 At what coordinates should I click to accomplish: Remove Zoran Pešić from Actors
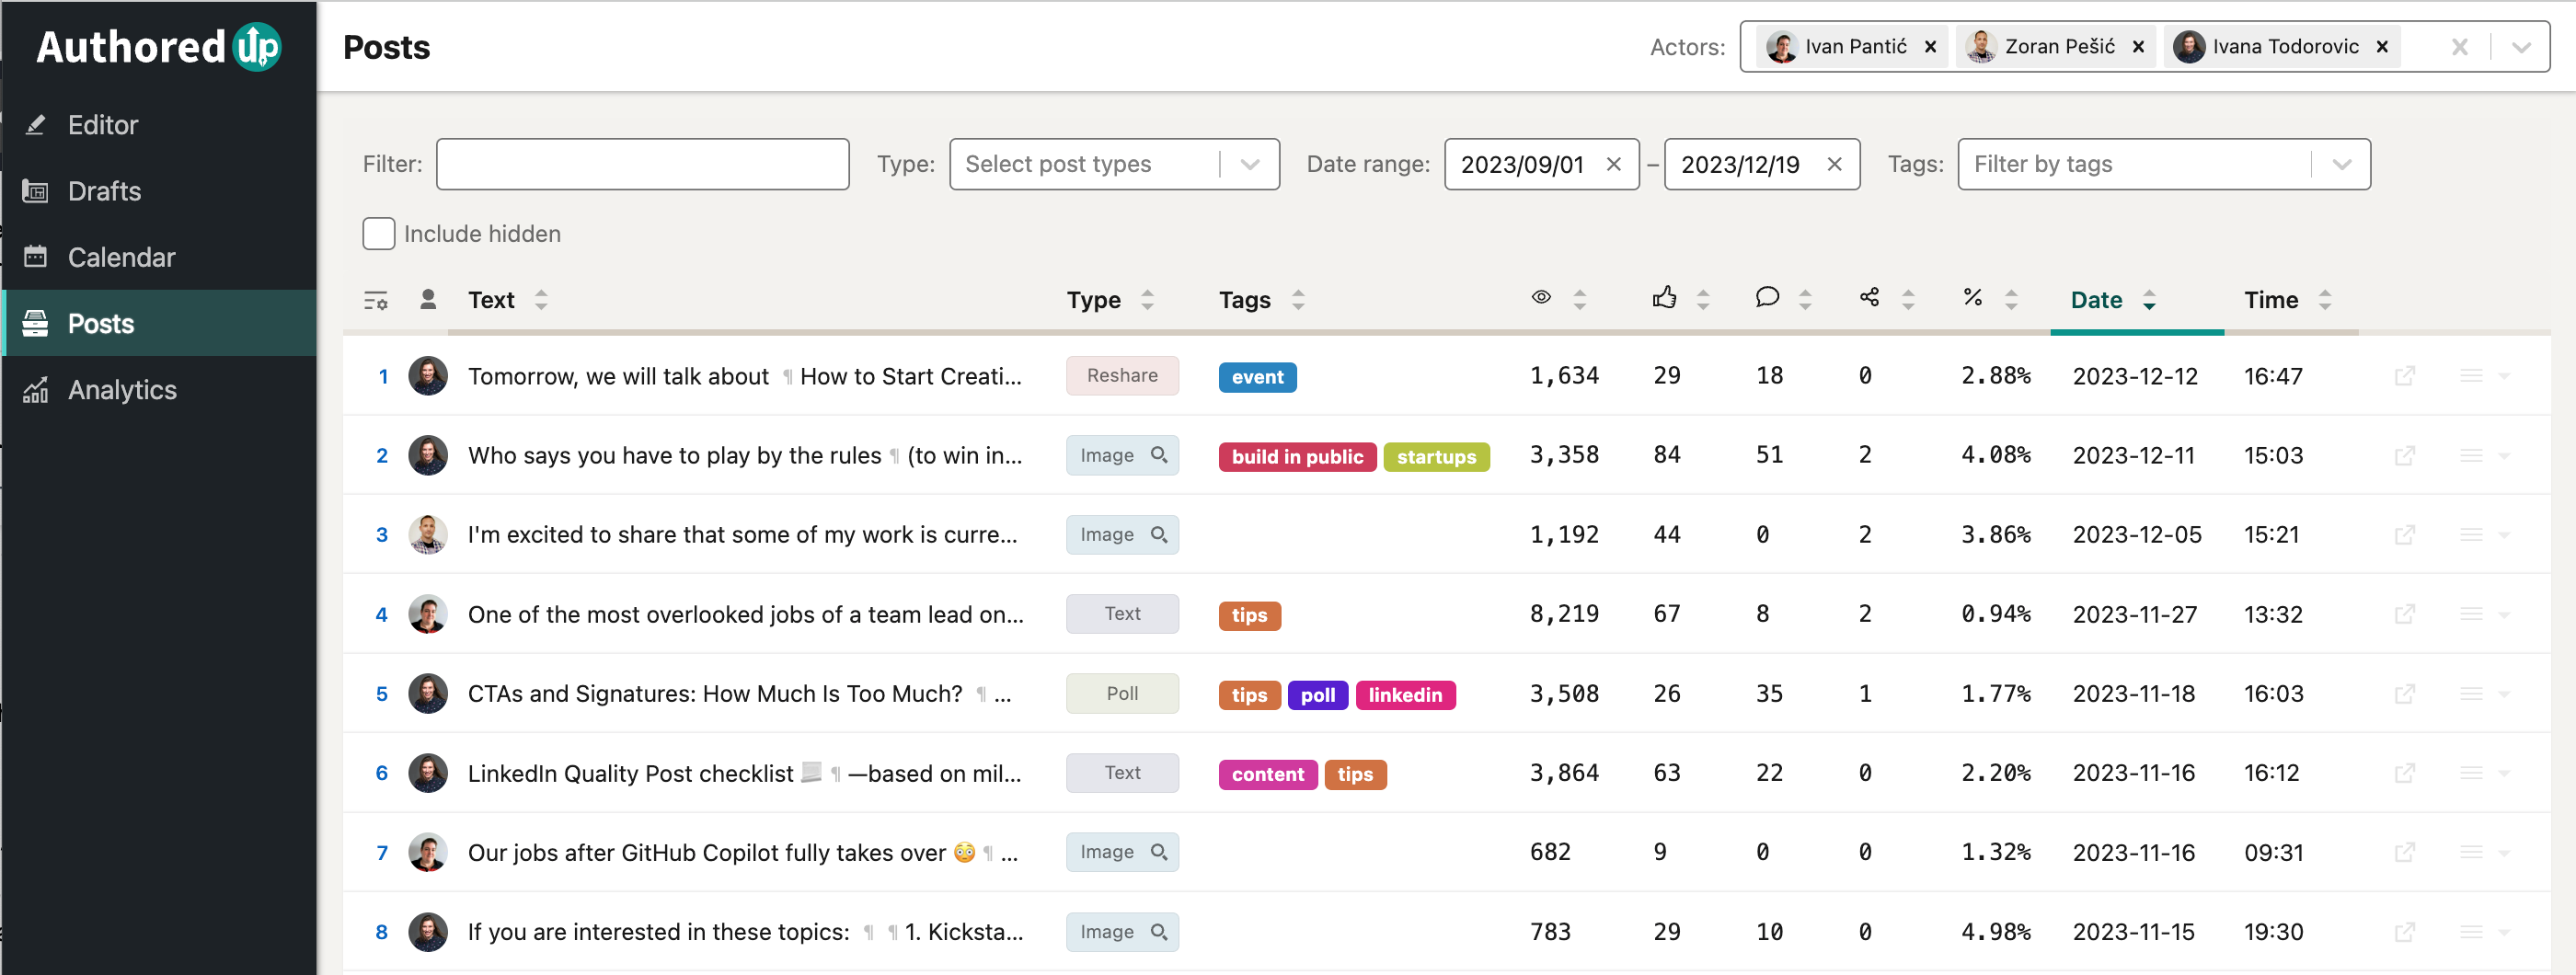(2138, 47)
